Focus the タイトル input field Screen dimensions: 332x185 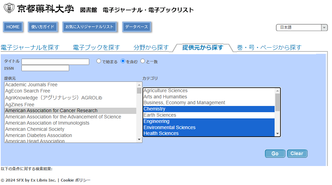[x=55, y=62]
